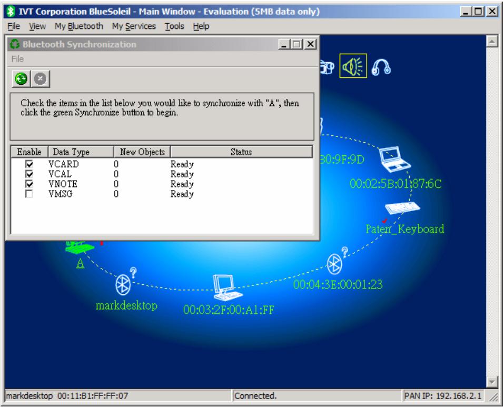
Task: Open the Tools menu
Action: [x=174, y=26]
